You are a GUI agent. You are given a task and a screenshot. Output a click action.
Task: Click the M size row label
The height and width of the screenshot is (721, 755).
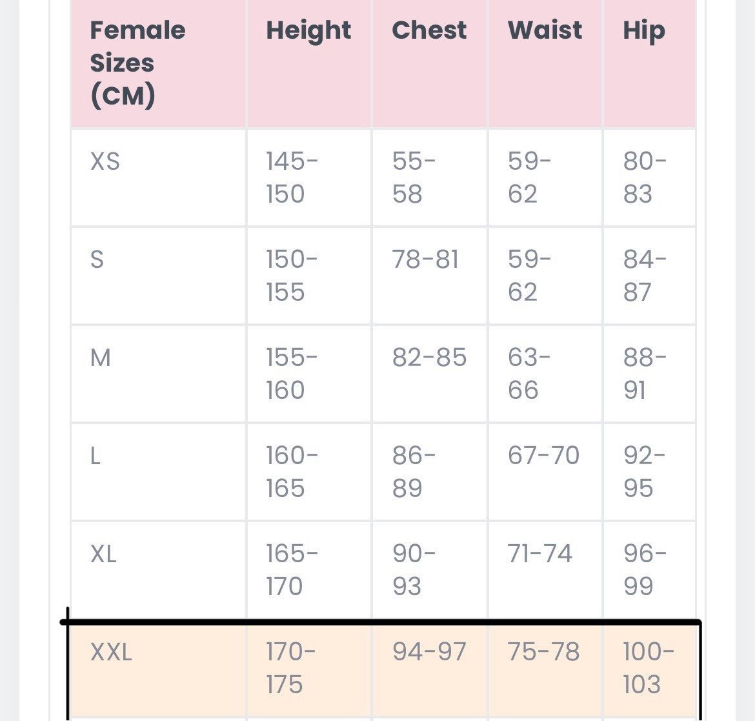[x=101, y=358]
